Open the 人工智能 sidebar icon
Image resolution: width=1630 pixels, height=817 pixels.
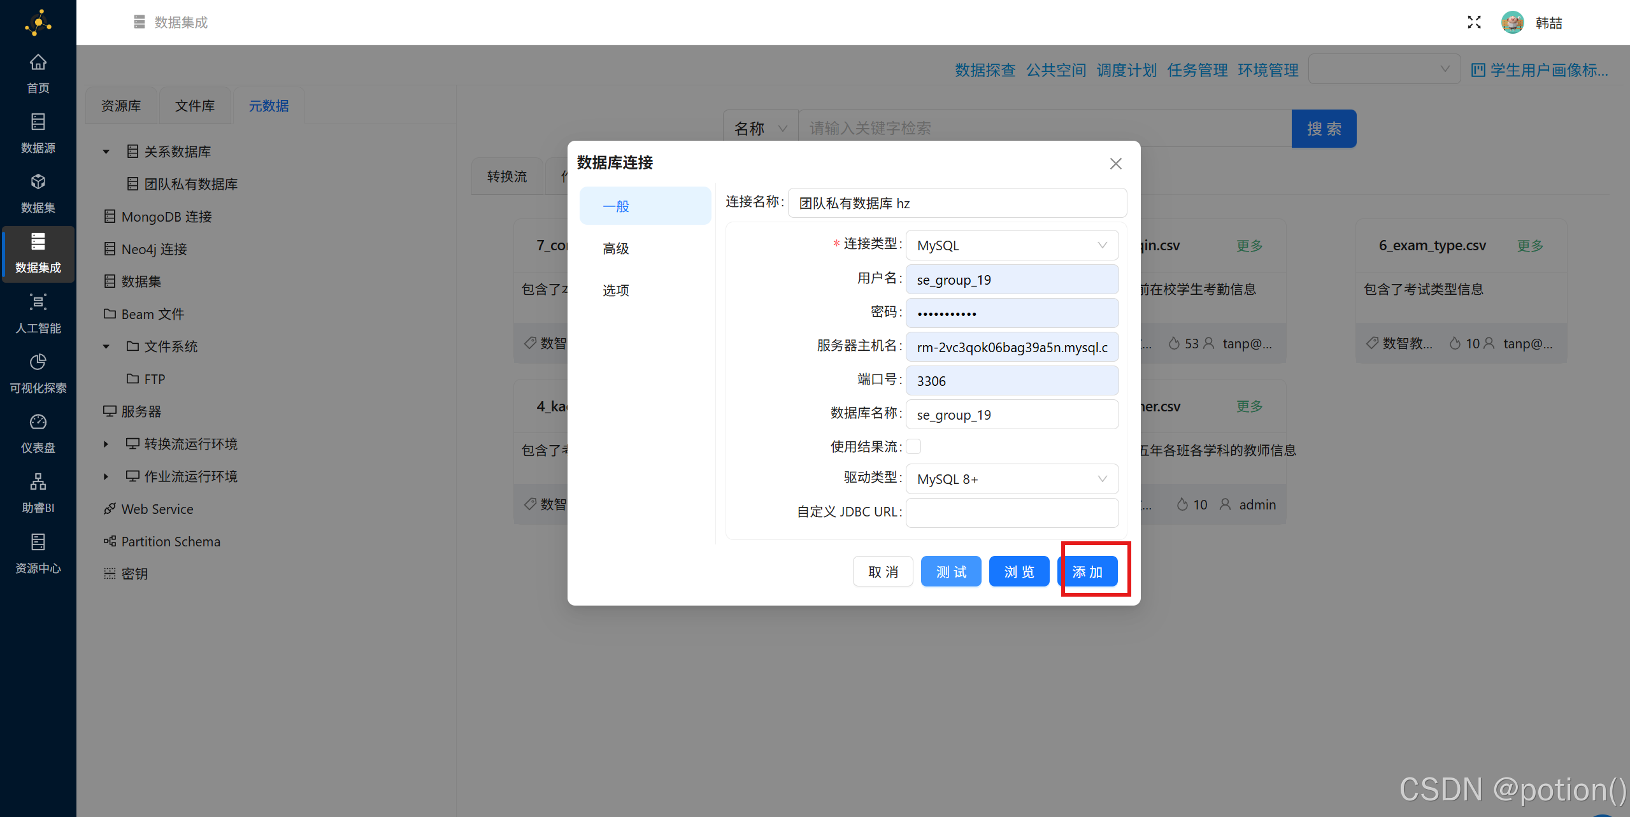[x=38, y=302]
